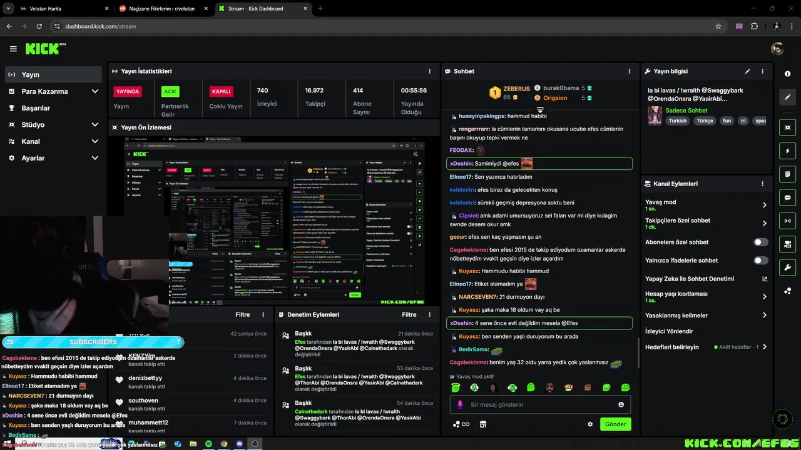
Task: Click the document list icon in the right sidebar
Action: (x=787, y=174)
